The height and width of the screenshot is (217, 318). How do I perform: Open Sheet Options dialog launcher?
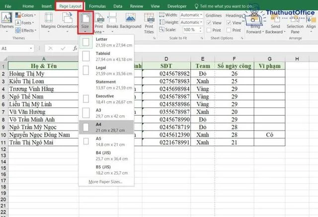[242, 38]
